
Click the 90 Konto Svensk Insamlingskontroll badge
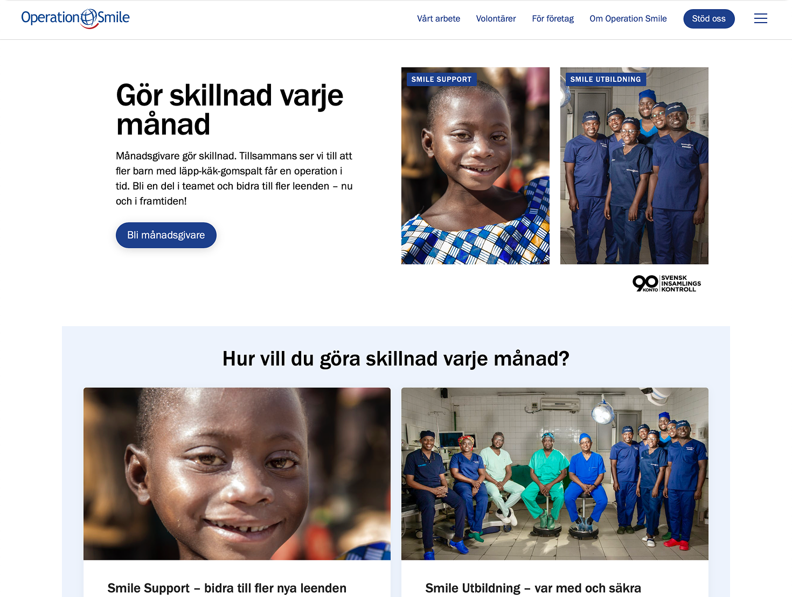667,283
